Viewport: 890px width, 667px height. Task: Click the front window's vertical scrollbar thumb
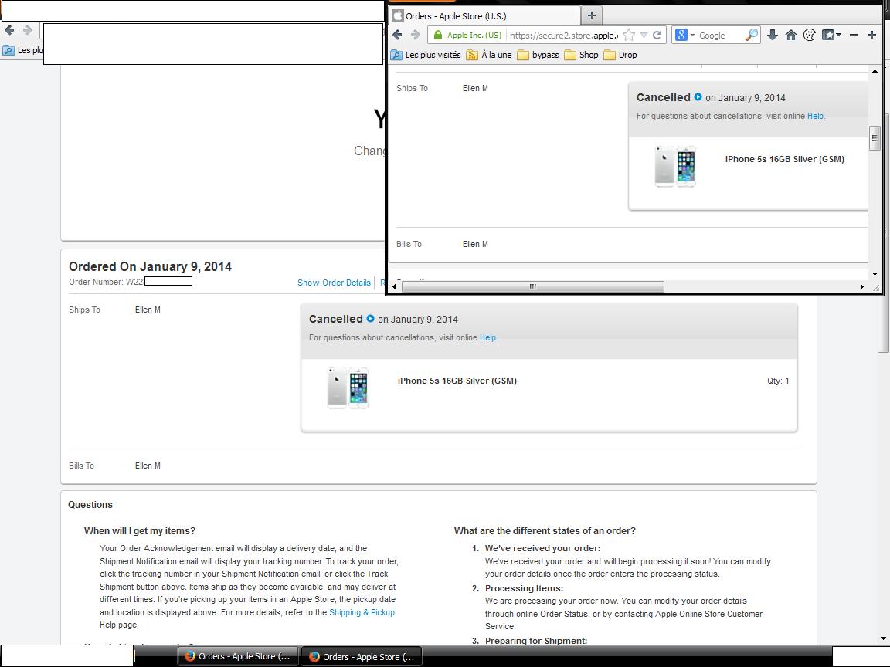point(875,138)
